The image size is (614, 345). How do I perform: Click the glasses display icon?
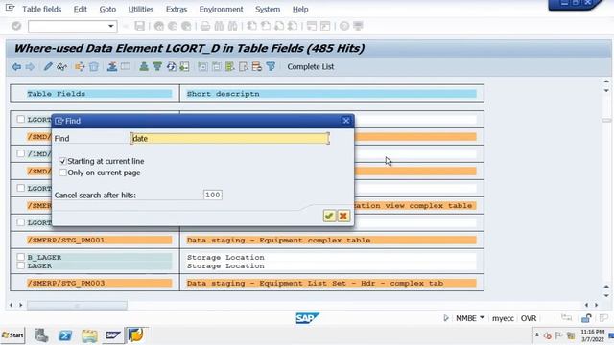(61, 67)
